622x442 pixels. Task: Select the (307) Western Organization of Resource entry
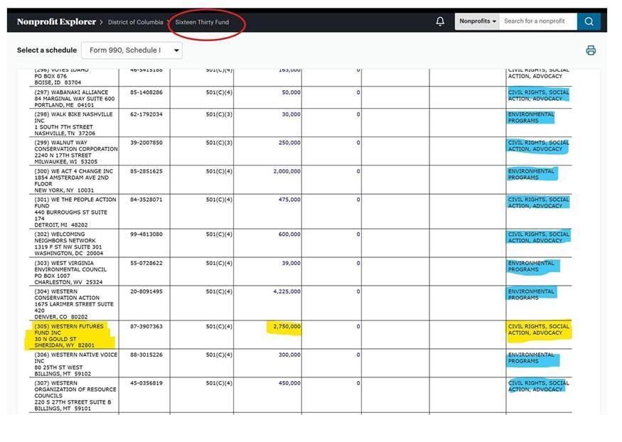click(75, 396)
